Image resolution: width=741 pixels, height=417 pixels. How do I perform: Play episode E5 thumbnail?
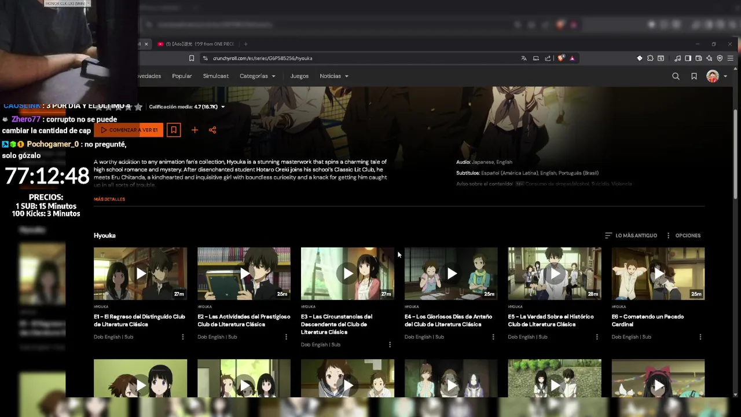coord(555,273)
